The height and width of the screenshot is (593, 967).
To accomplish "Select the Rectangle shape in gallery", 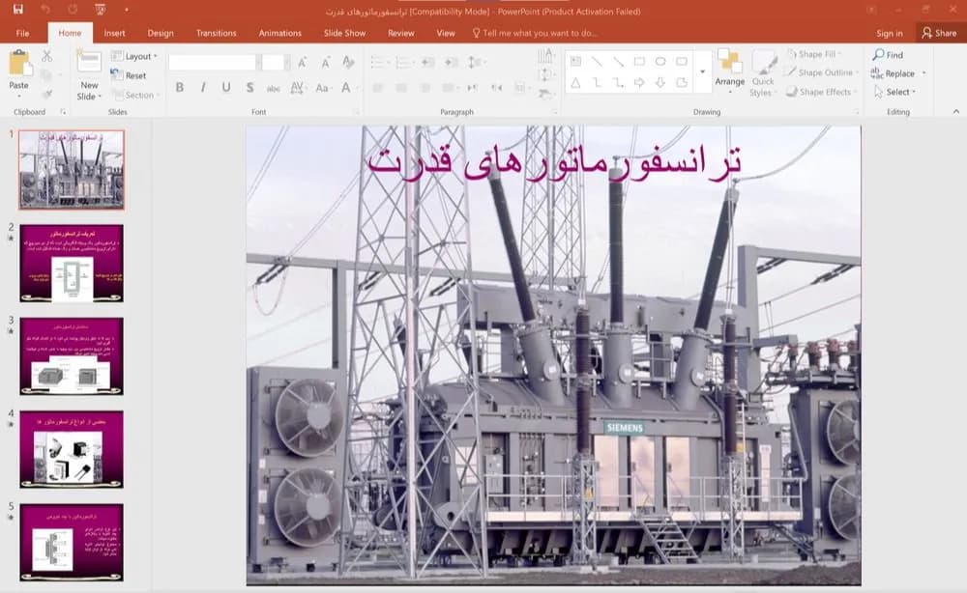I will pyautogui.click(x=639, y=61).
